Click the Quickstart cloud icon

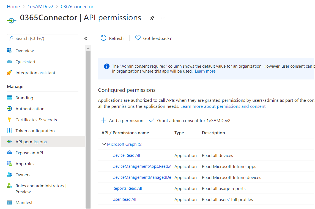(x=10, y=62)
